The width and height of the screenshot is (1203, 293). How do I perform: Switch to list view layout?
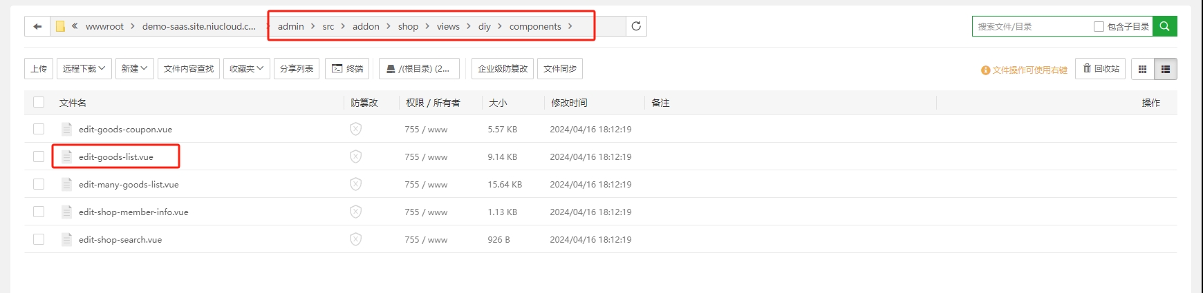pos(1166,69)
